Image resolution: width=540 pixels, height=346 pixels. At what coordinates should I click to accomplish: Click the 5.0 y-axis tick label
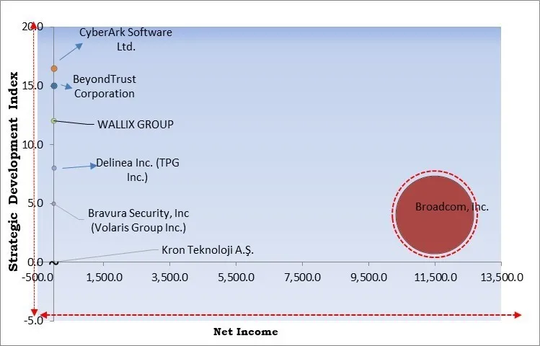pyautogui.click(x=35, y=203)
